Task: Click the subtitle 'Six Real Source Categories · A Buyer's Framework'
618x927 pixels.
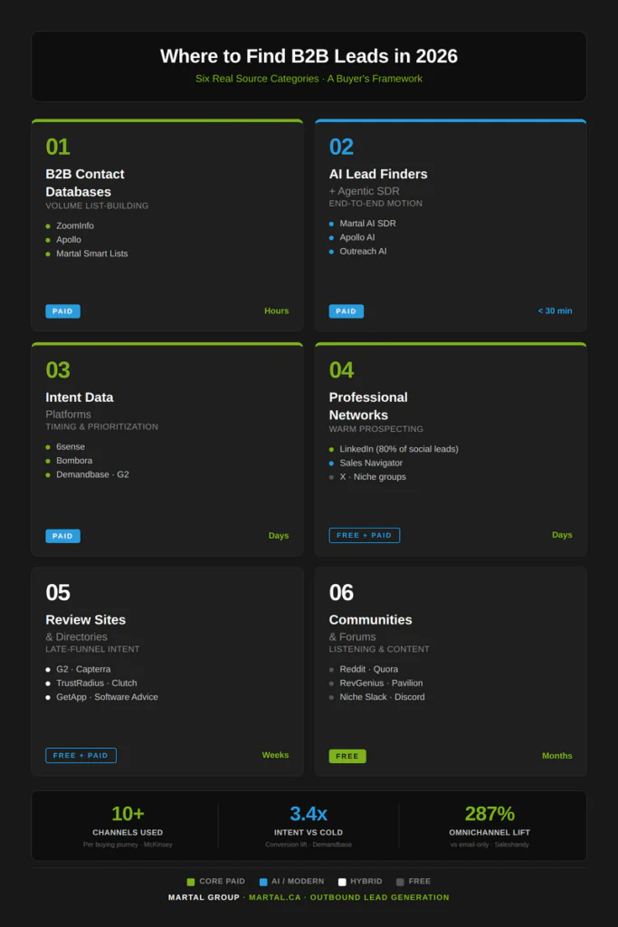Action: click(309, 79)
